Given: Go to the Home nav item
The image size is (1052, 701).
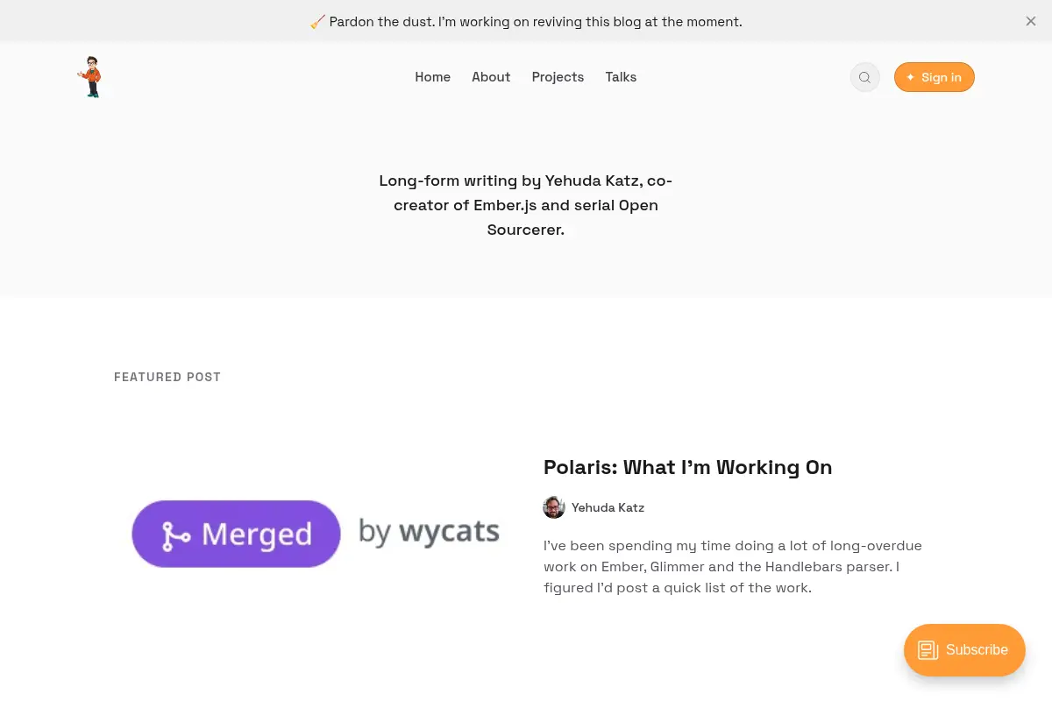Looking at the screenshot, I should point(432,77).
